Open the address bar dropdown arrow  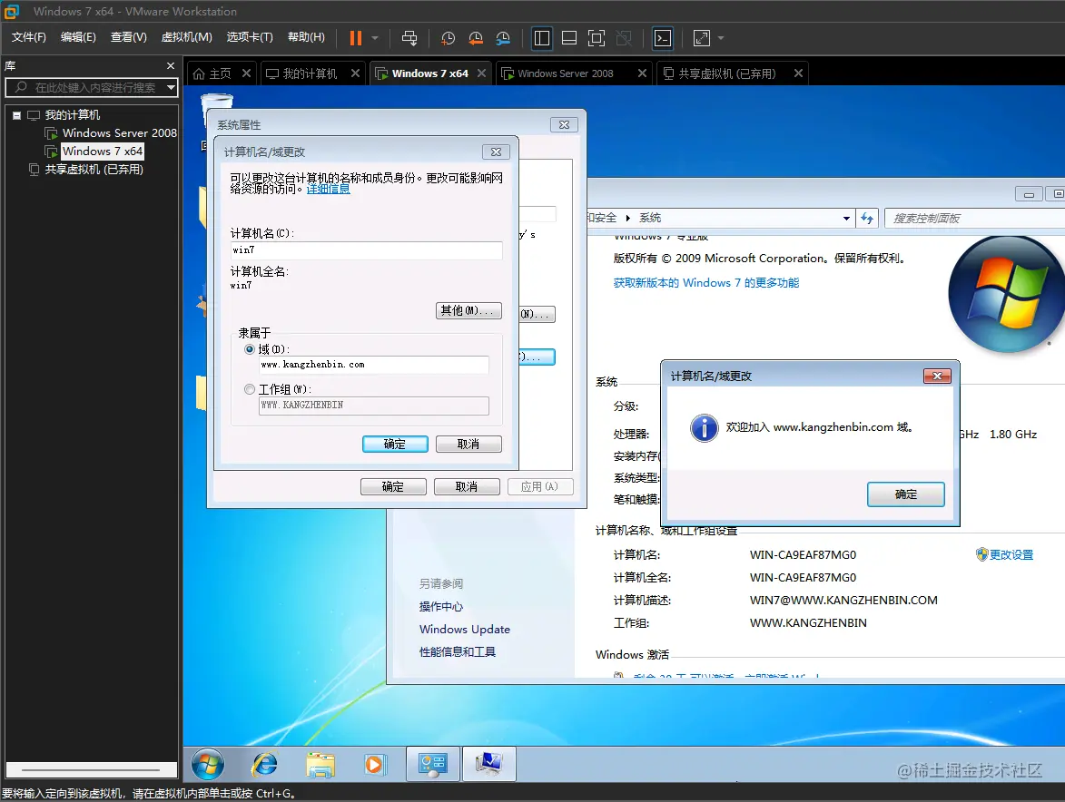pyautogui.click(x=846, y=219)
